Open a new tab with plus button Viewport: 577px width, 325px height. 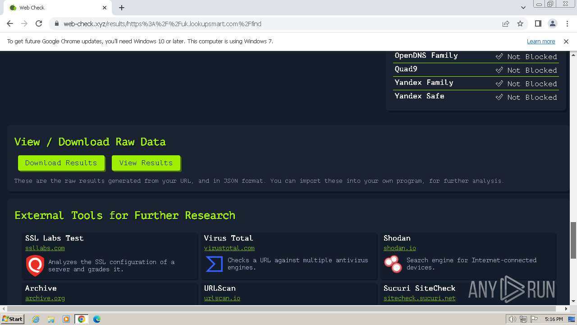[x=122, y=8]
